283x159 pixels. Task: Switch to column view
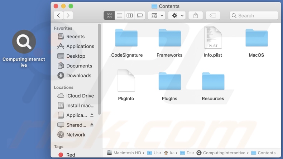(x=130, y=15)
